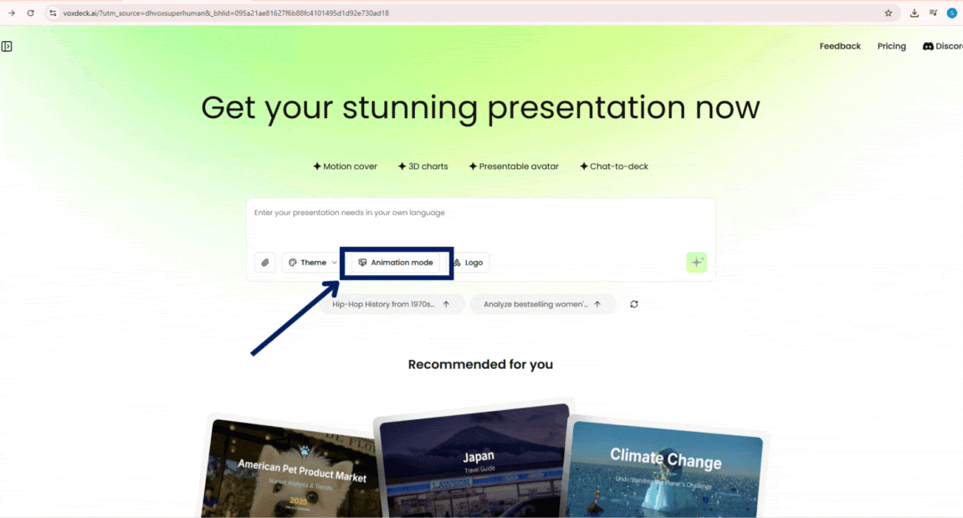
Task: Click the Presentable avatar feature label
Action: (x=514, y=167)
